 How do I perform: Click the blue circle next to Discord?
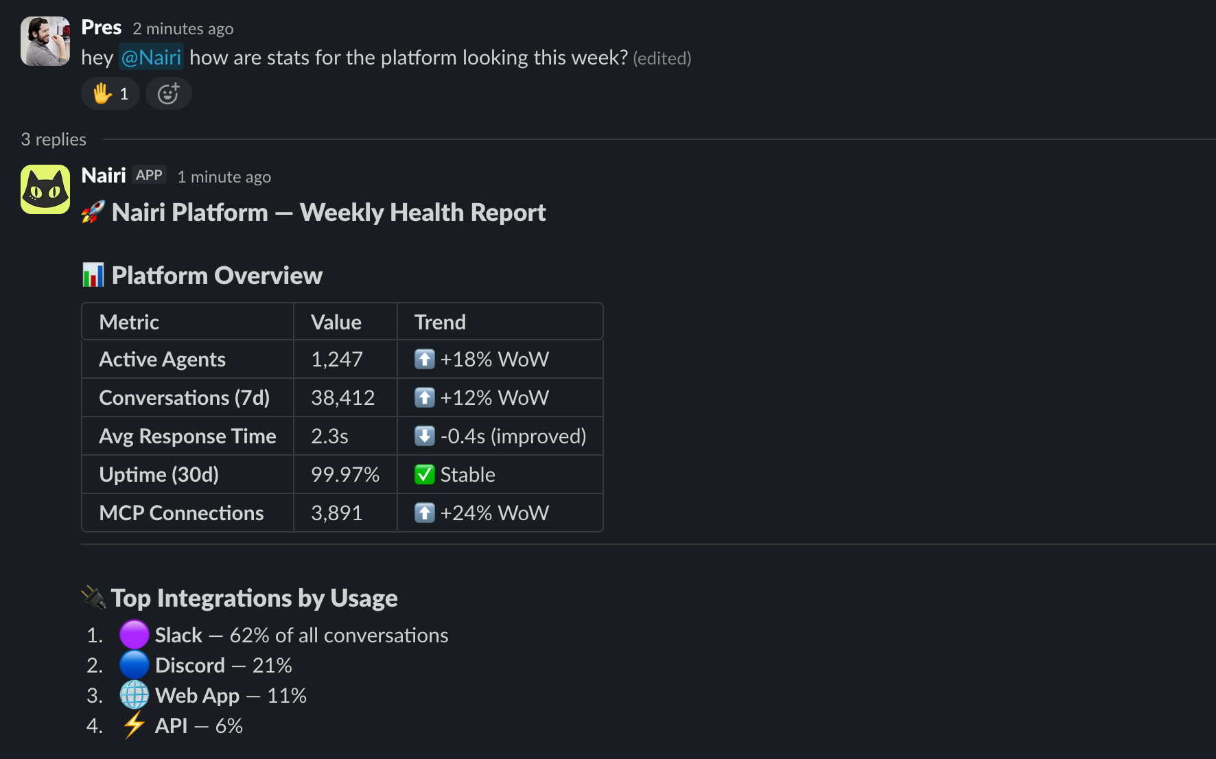[x=134, y=664]
